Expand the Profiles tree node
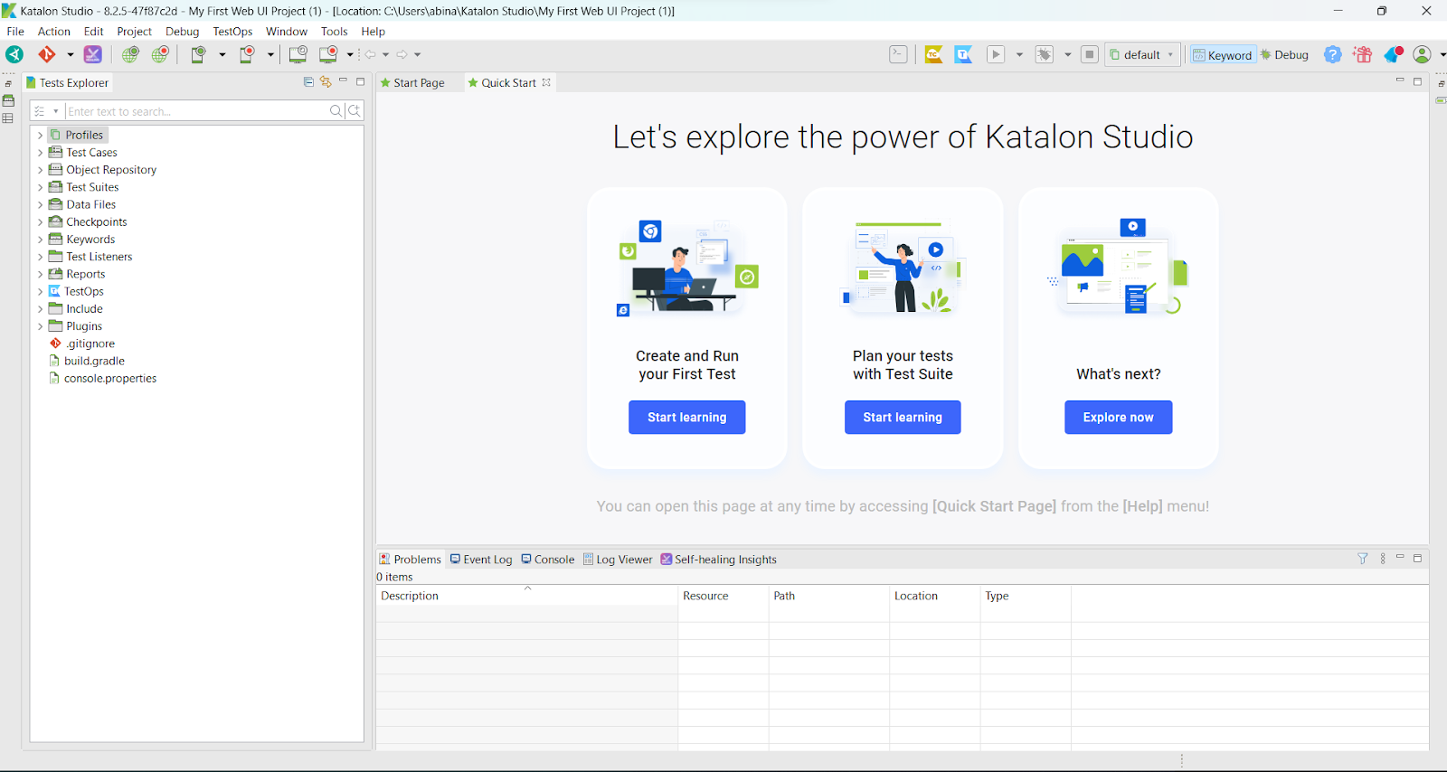 click(40, 135)
